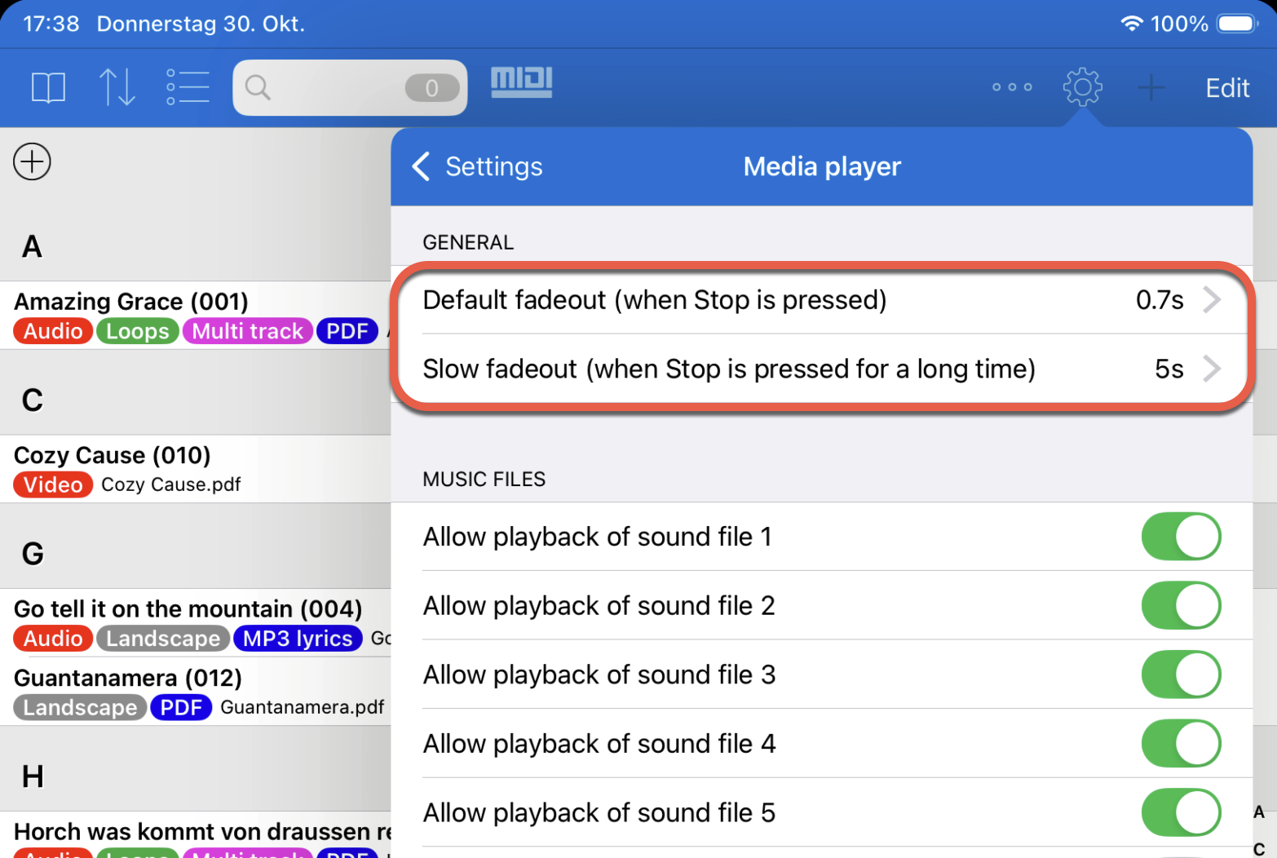Screen dimensions: 1277x858
Task: Open the three-dot more options menu
Action: (1012, 87)
